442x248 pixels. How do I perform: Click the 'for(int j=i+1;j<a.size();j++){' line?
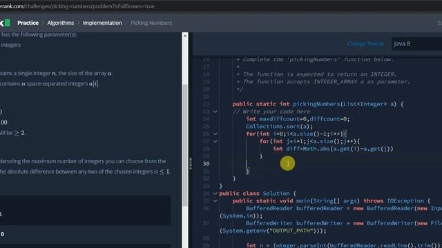(x=309, y=141)
